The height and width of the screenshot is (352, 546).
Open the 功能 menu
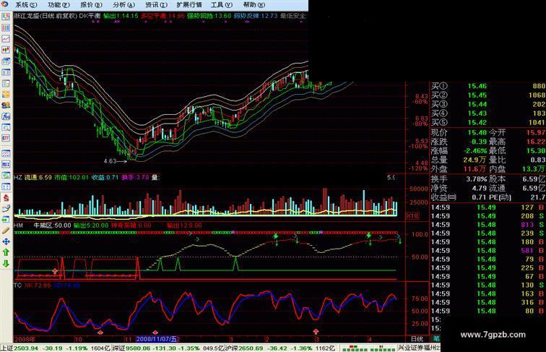click(x=58, y=5)
